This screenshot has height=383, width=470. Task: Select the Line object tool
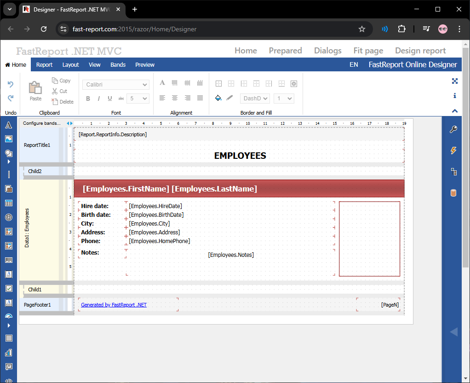pyautogui.click(x=9, y=174)
